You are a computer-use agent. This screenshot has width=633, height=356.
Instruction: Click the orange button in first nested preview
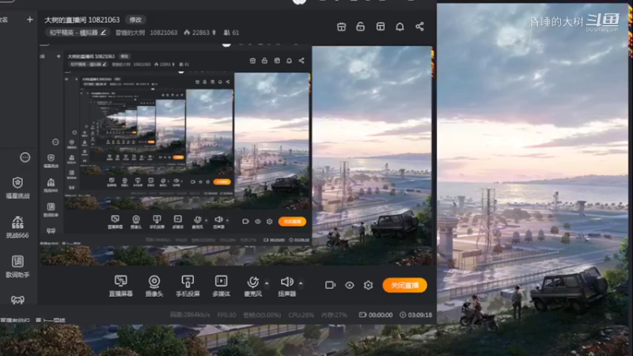click(292, 222)
